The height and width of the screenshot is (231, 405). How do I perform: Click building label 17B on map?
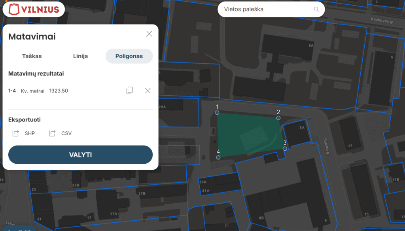coord(142,193)
